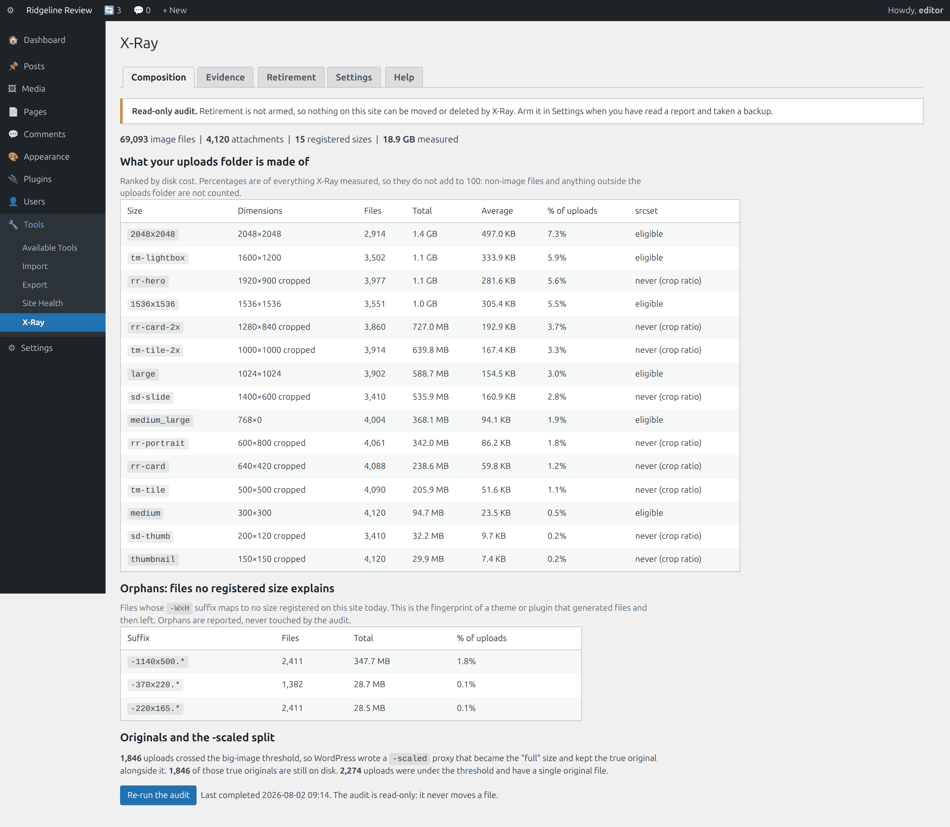Open the Retirement tab
Image resolution: width=950 pixels, height=827 pixels.
(x=291, y=77)
